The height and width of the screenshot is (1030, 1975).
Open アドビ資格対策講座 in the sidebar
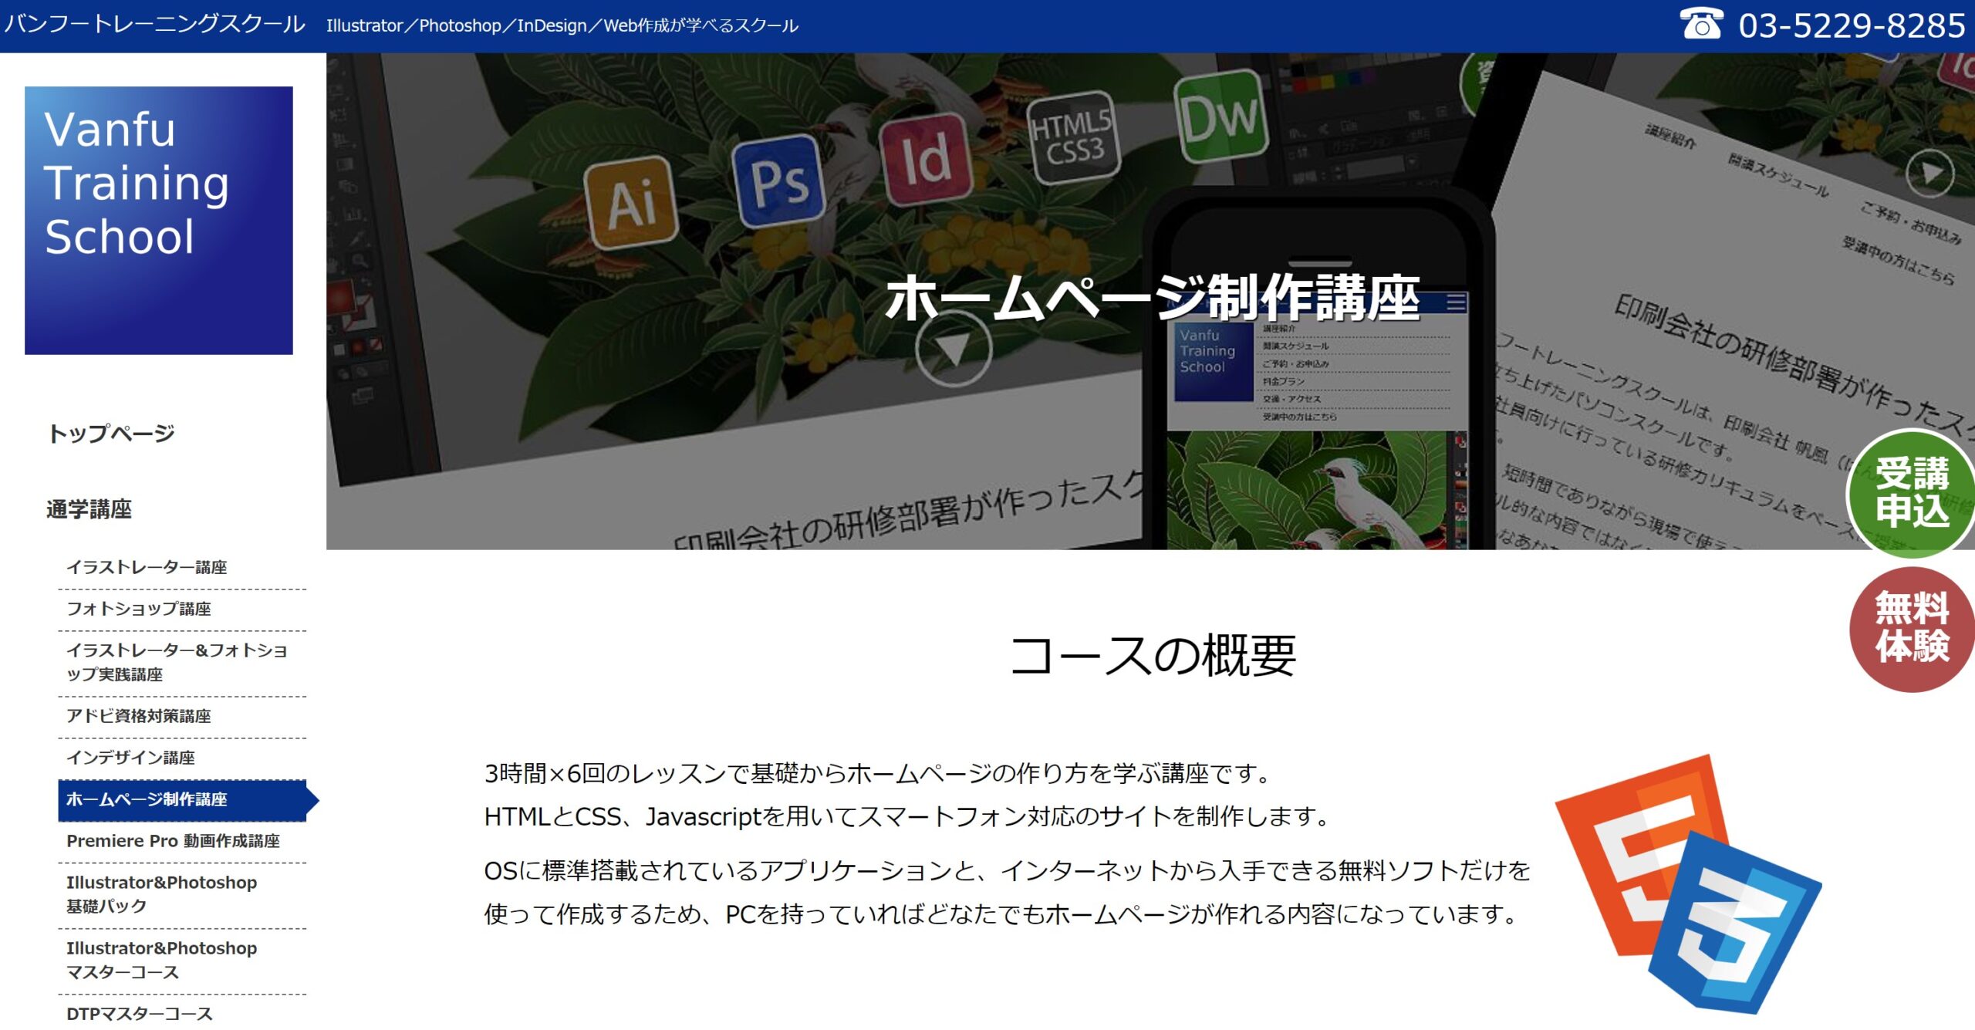pos(182,716)
